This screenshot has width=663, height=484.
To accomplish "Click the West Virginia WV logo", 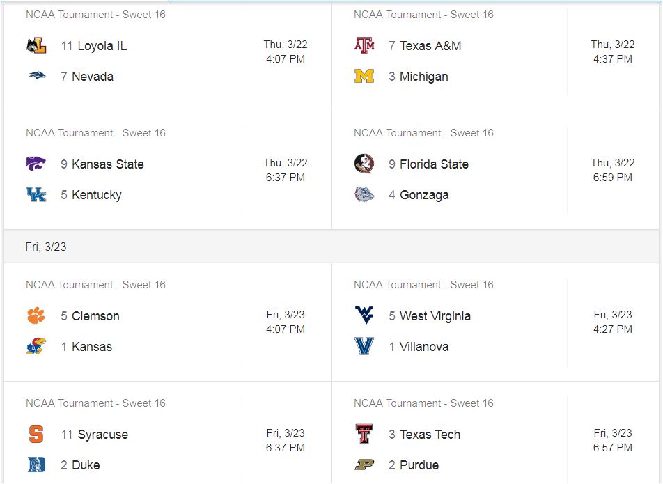I will click(x=364, y=315).
